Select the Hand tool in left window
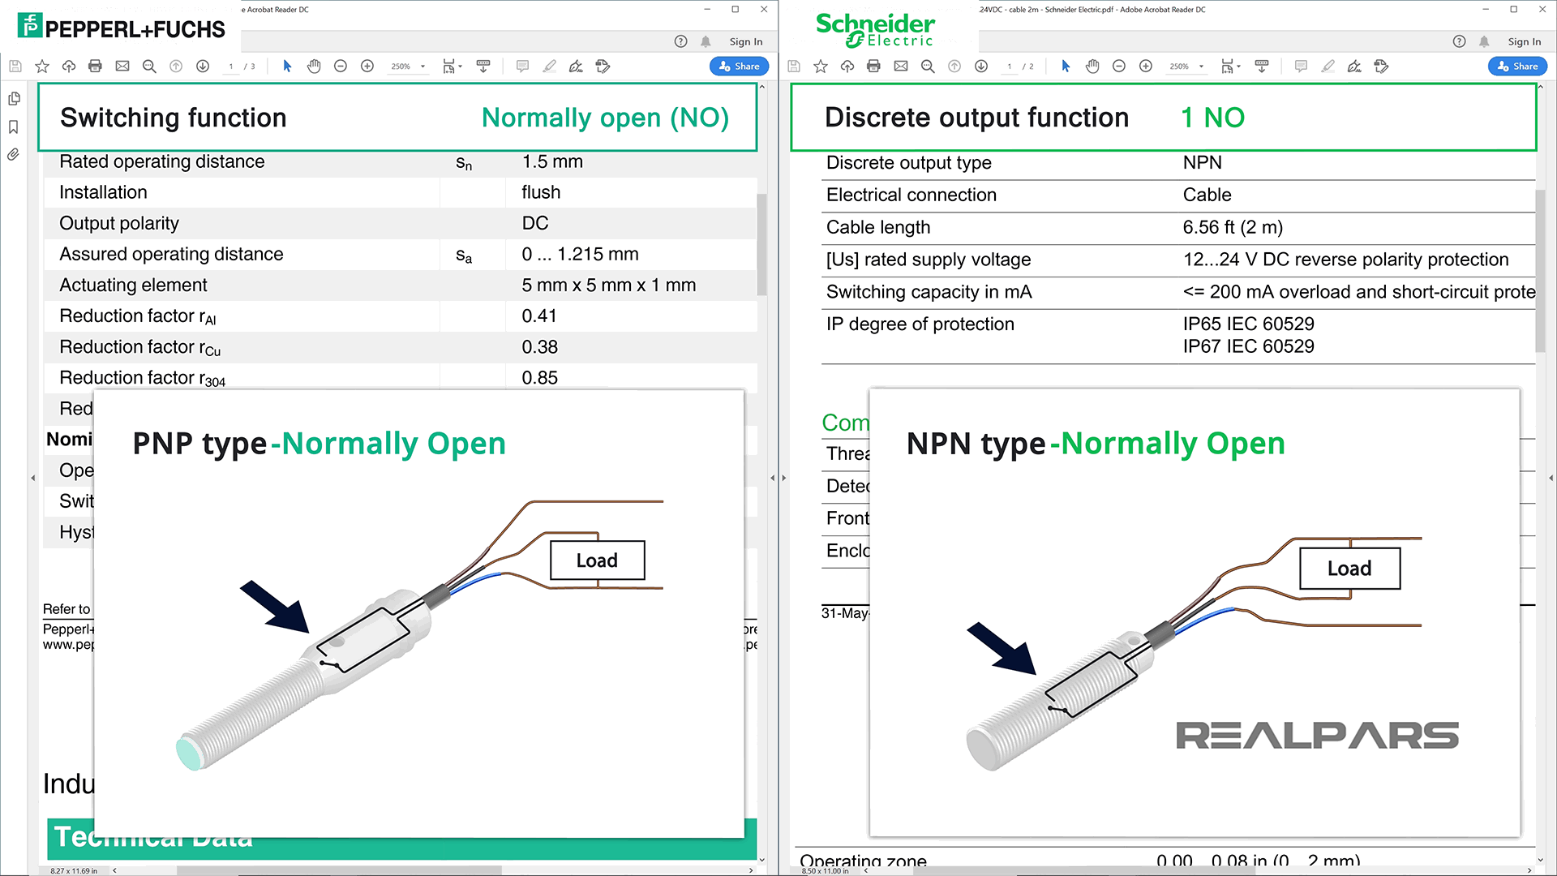The height and width of the screenshot is (876, 1557). (x=314, y=66)
